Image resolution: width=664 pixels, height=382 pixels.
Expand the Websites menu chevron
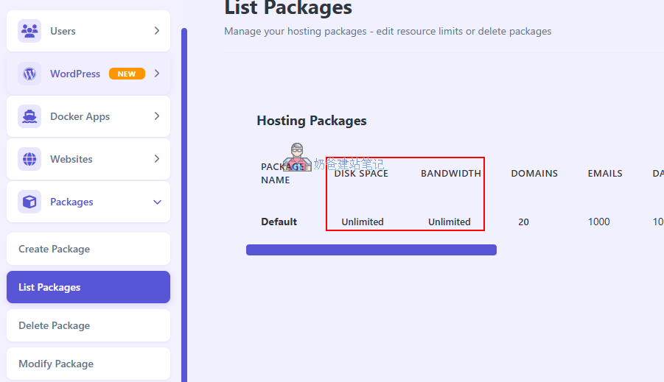pyautogui.click(x=157, y=159)
